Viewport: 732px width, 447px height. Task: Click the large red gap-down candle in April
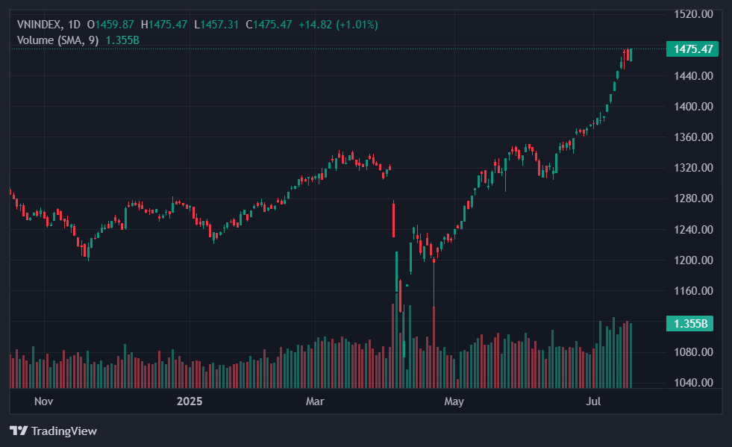coord(393,219)
